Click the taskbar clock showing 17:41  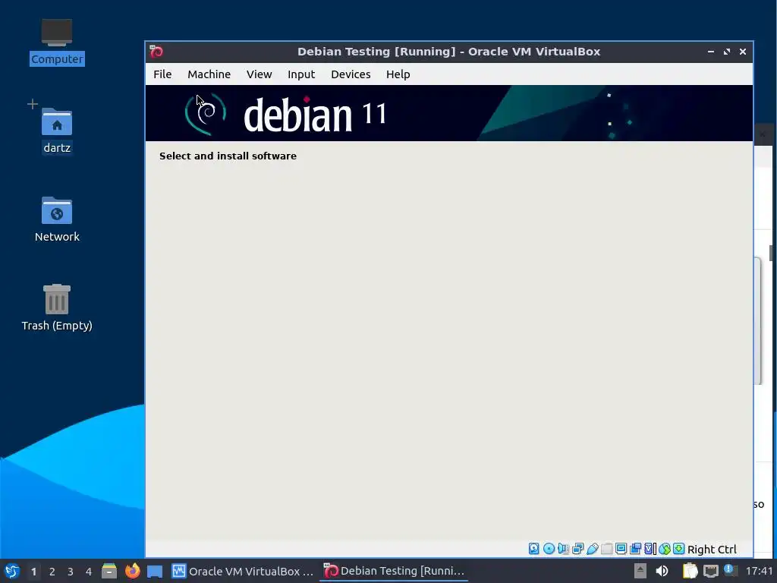(x=759, y=571)
